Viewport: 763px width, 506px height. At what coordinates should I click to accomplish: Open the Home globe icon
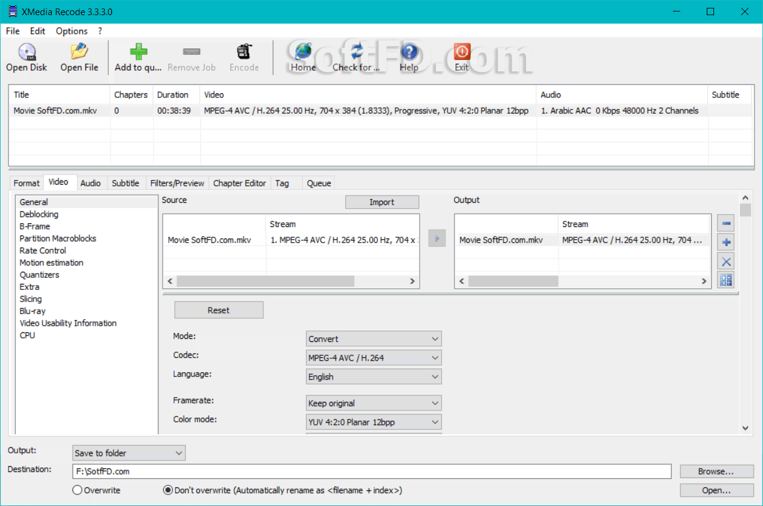[x=303, y=51]
